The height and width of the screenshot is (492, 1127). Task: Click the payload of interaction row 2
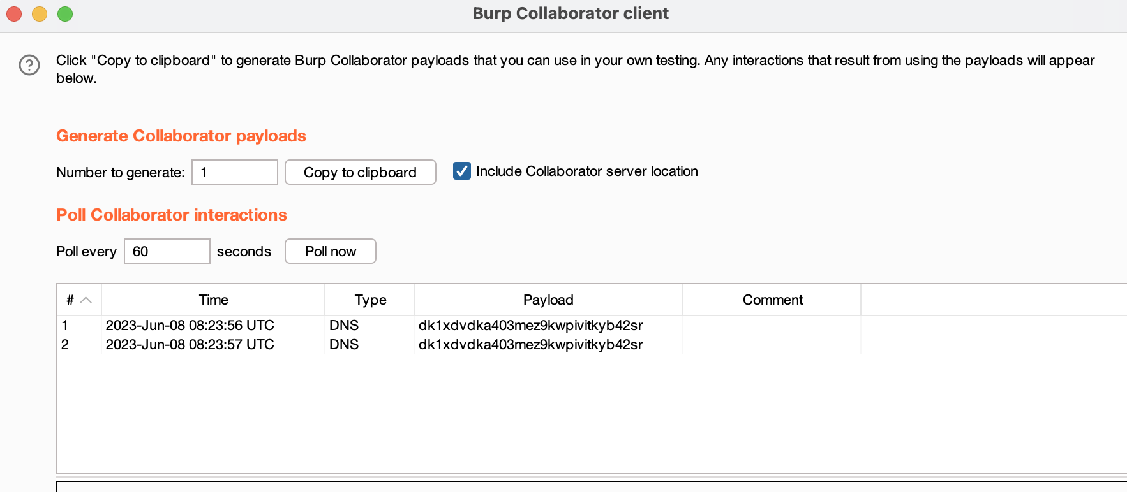pos(530,344)
